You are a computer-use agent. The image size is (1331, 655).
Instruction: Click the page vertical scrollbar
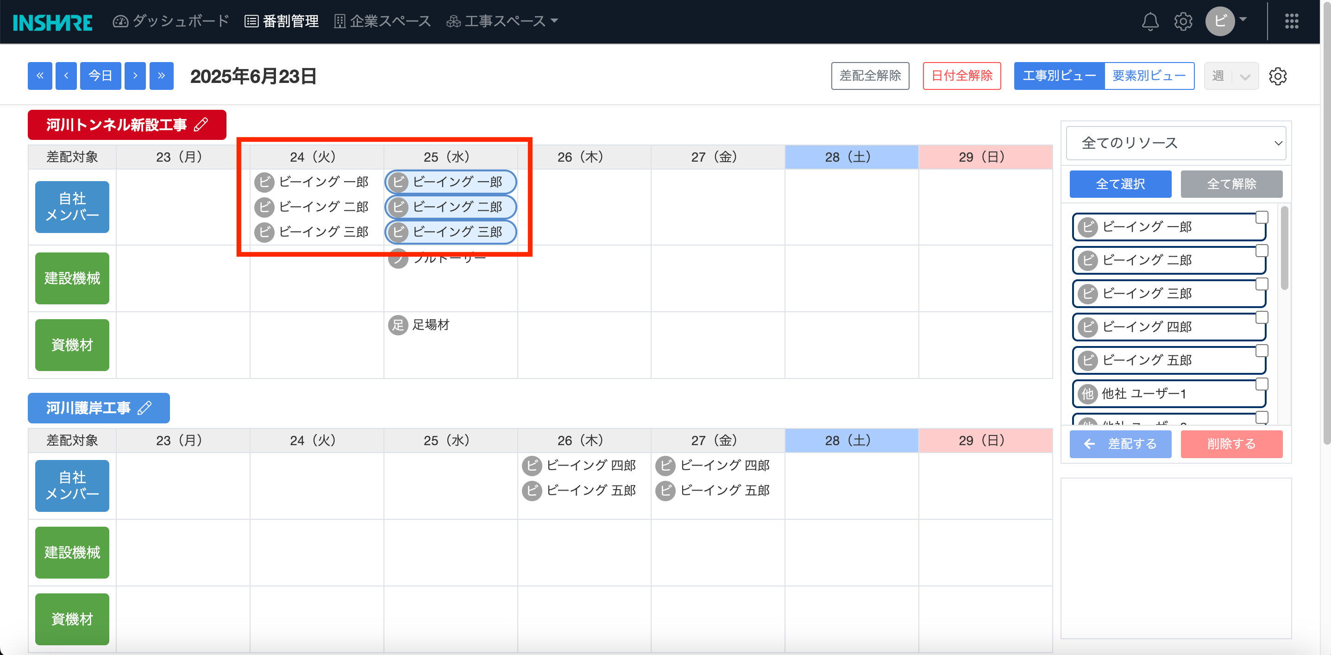pyautogui.click(x=1326, y=222)
